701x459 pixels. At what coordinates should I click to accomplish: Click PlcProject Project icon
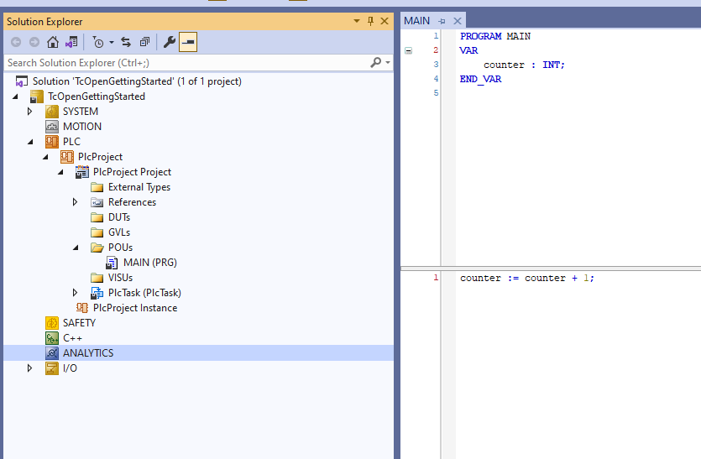[x=82, y=172]
